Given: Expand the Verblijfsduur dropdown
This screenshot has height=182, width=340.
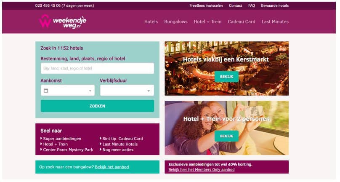Looking at the screenshot, I should (x=127, y=90).
